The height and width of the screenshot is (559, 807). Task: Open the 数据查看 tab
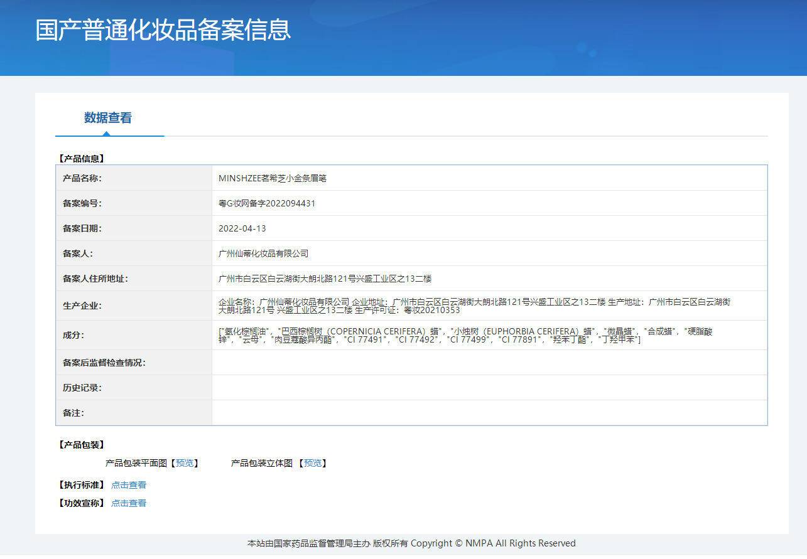click(x=108, y=118)
